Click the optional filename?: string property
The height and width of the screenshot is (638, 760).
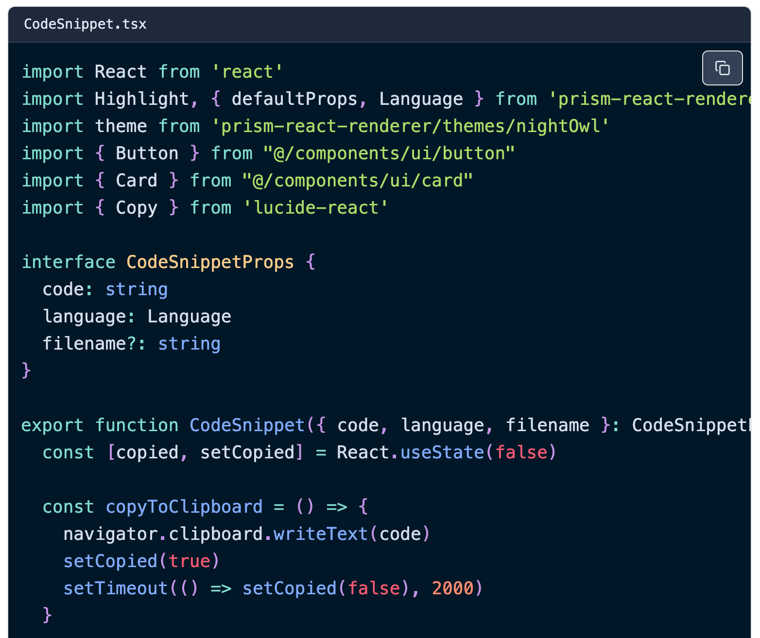coord(132,343)
